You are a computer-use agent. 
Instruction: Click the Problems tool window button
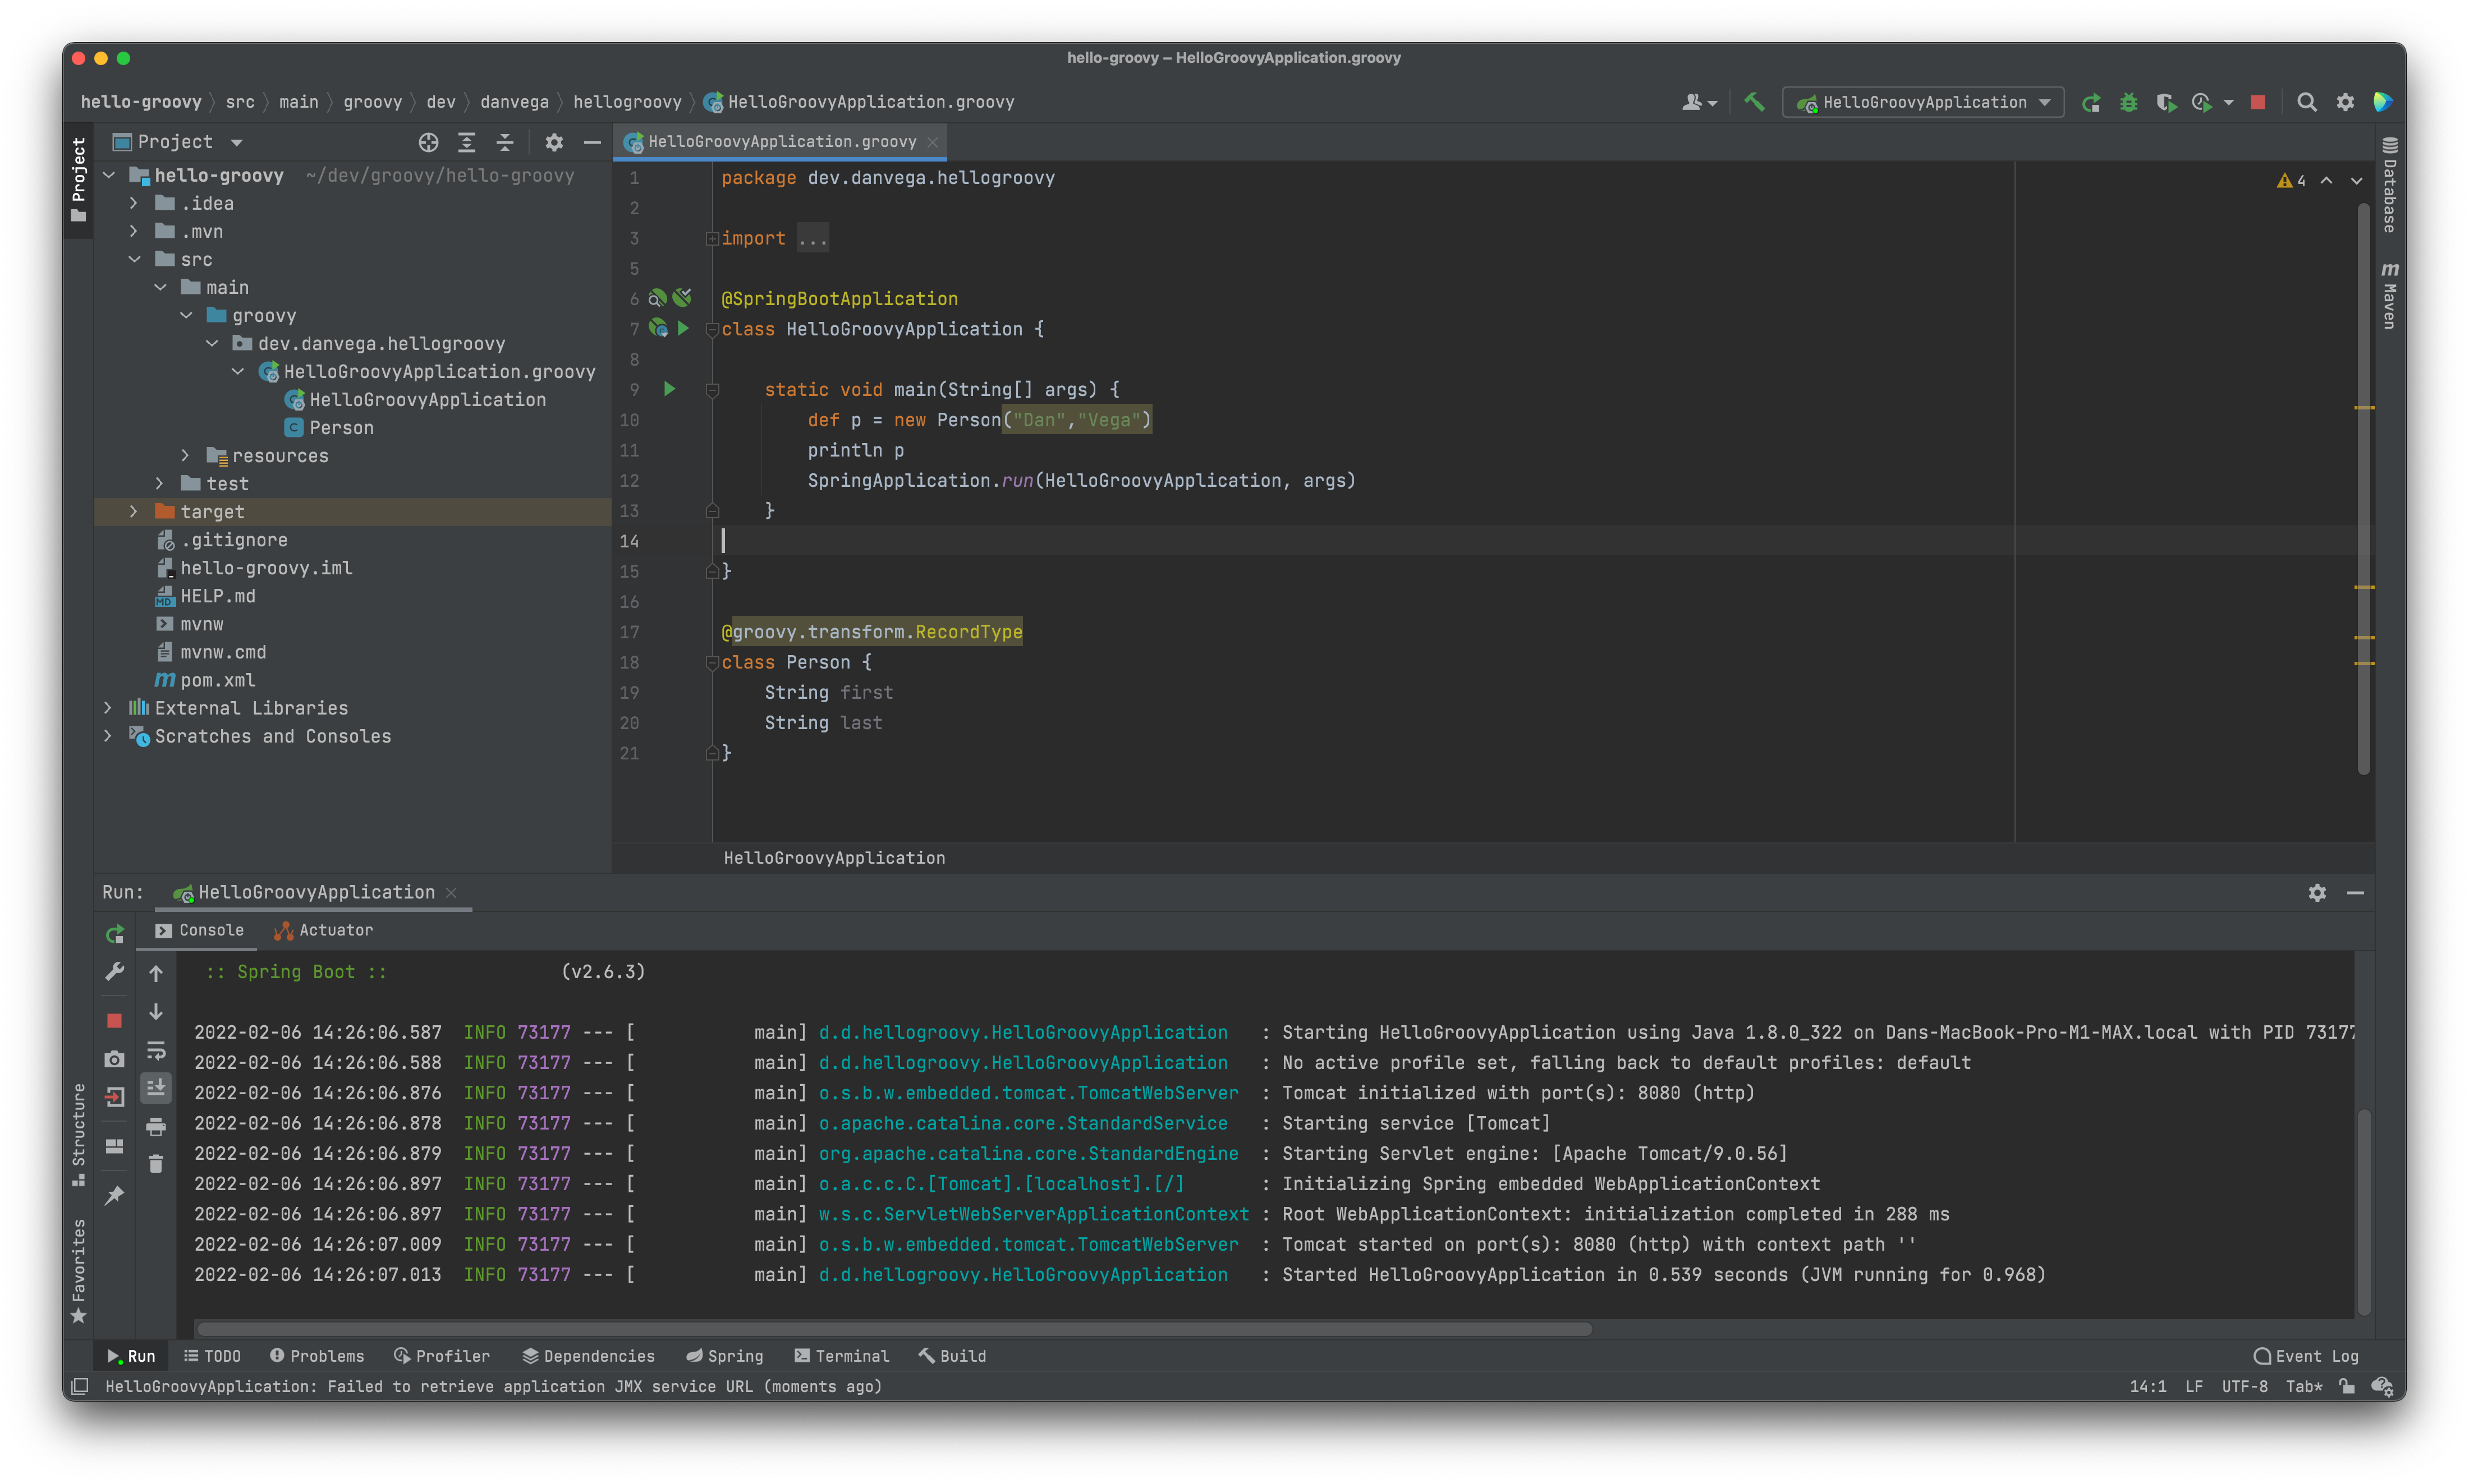click(x=317, y=1356)
